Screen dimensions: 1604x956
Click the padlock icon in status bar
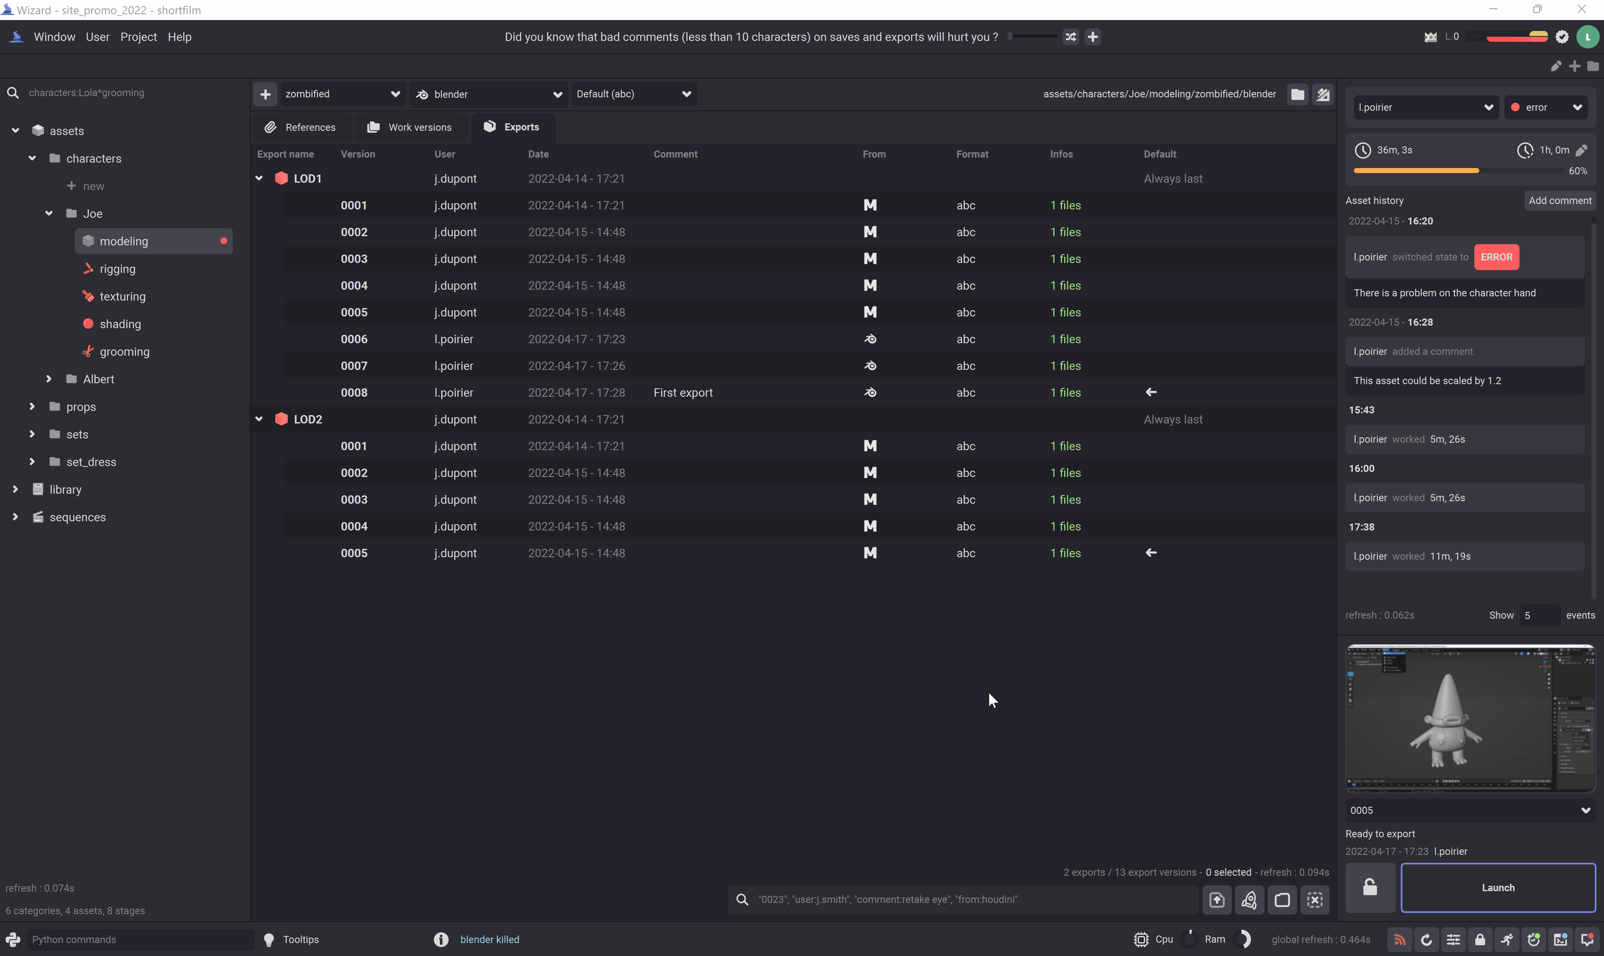[1480, 940]
